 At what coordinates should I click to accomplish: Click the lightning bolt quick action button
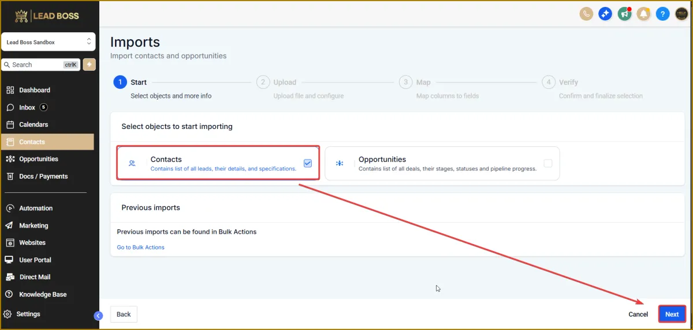(x=89, y=65)
